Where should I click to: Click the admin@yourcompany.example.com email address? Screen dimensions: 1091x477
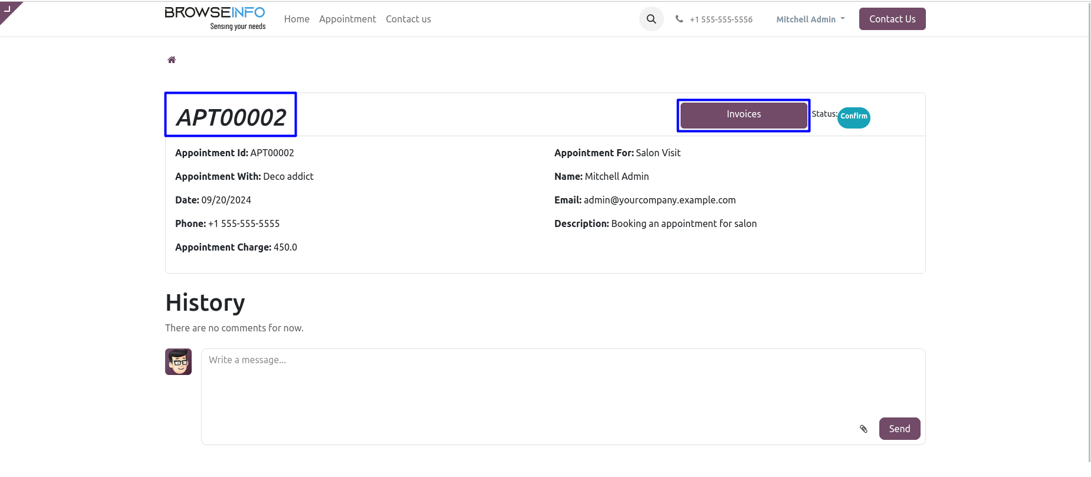pos(659,200)
